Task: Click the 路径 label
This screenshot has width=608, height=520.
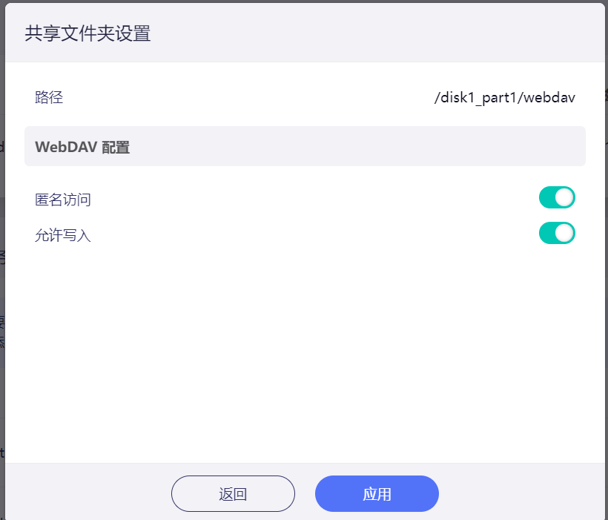Action: 49,97
